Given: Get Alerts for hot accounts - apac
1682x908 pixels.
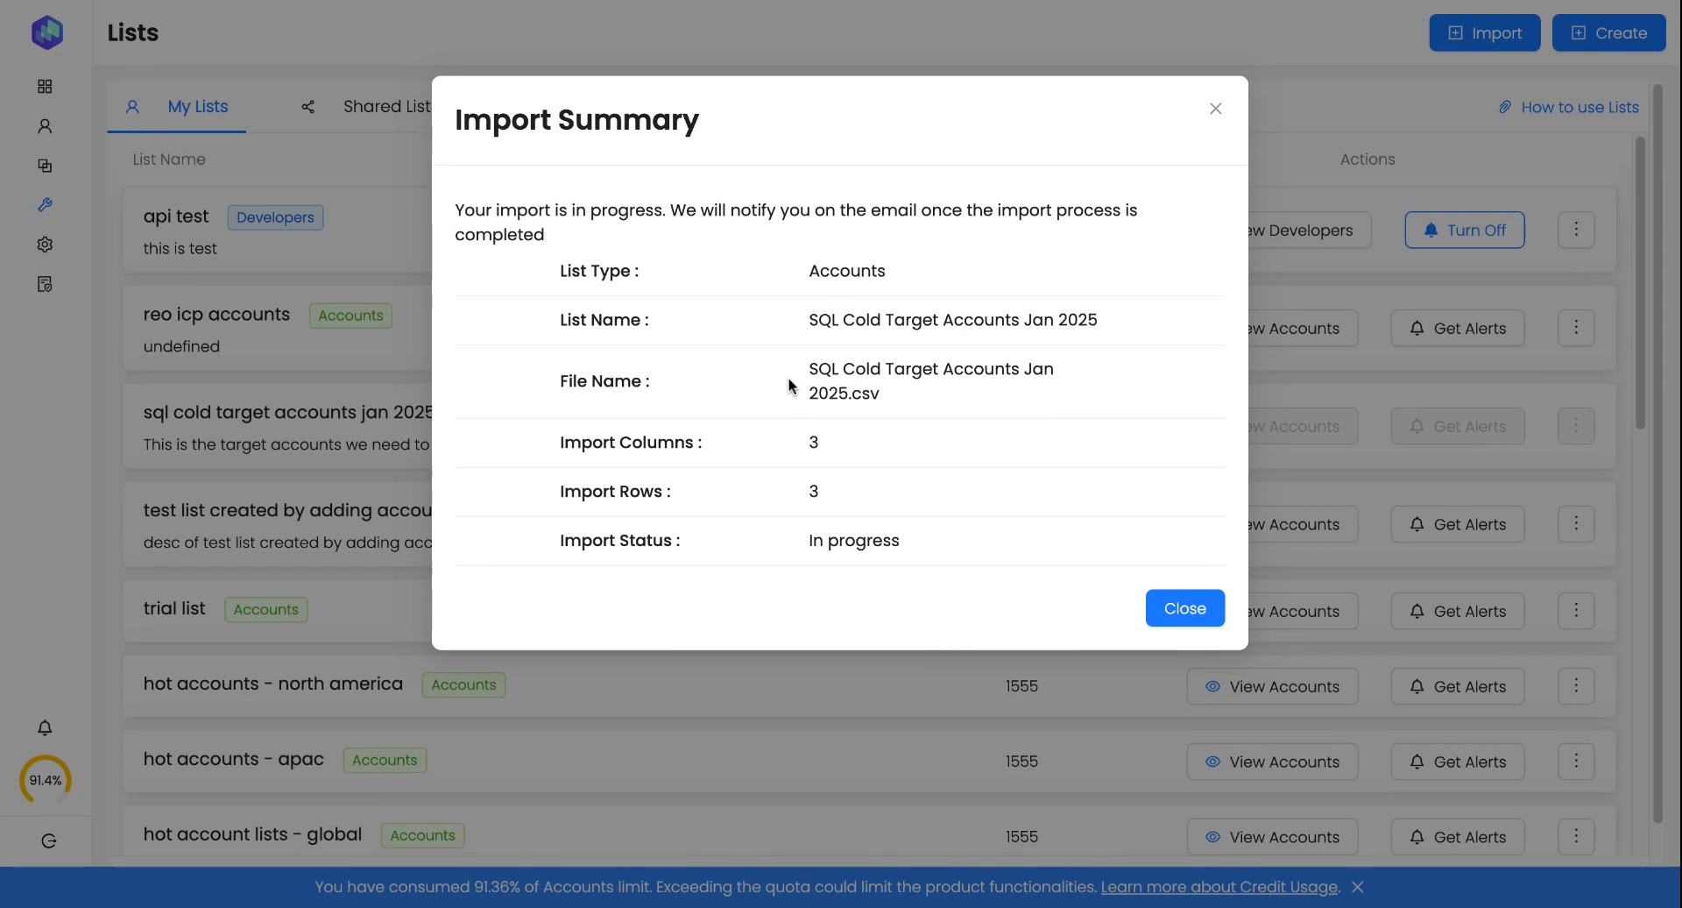Looking at the screenshot, I should click(1457, 763).
